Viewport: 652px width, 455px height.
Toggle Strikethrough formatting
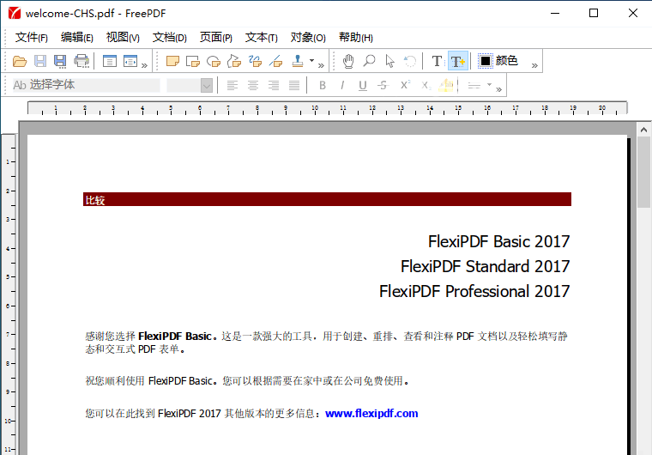(x=383, y=85)
